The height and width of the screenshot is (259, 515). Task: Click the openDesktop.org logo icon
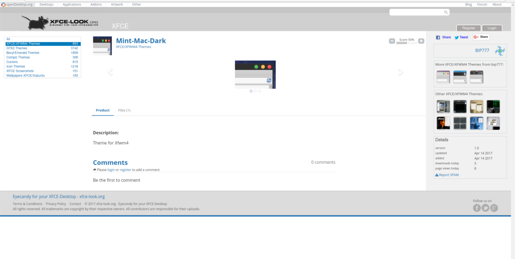[x=3, y=4]
